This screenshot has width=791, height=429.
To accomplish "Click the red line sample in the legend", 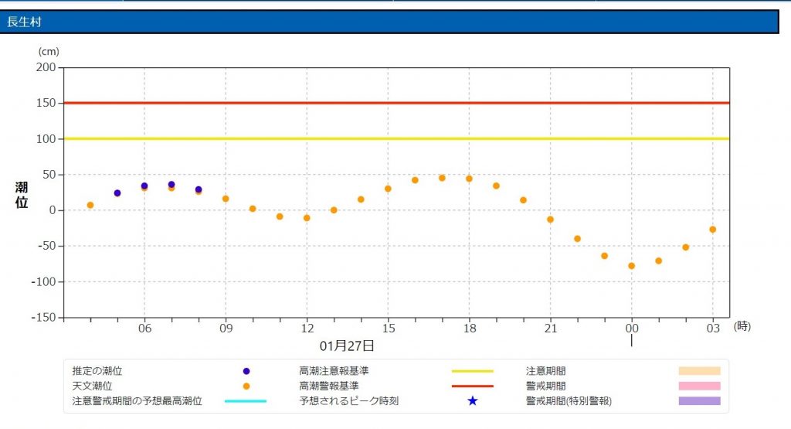I will pos(472,386).
